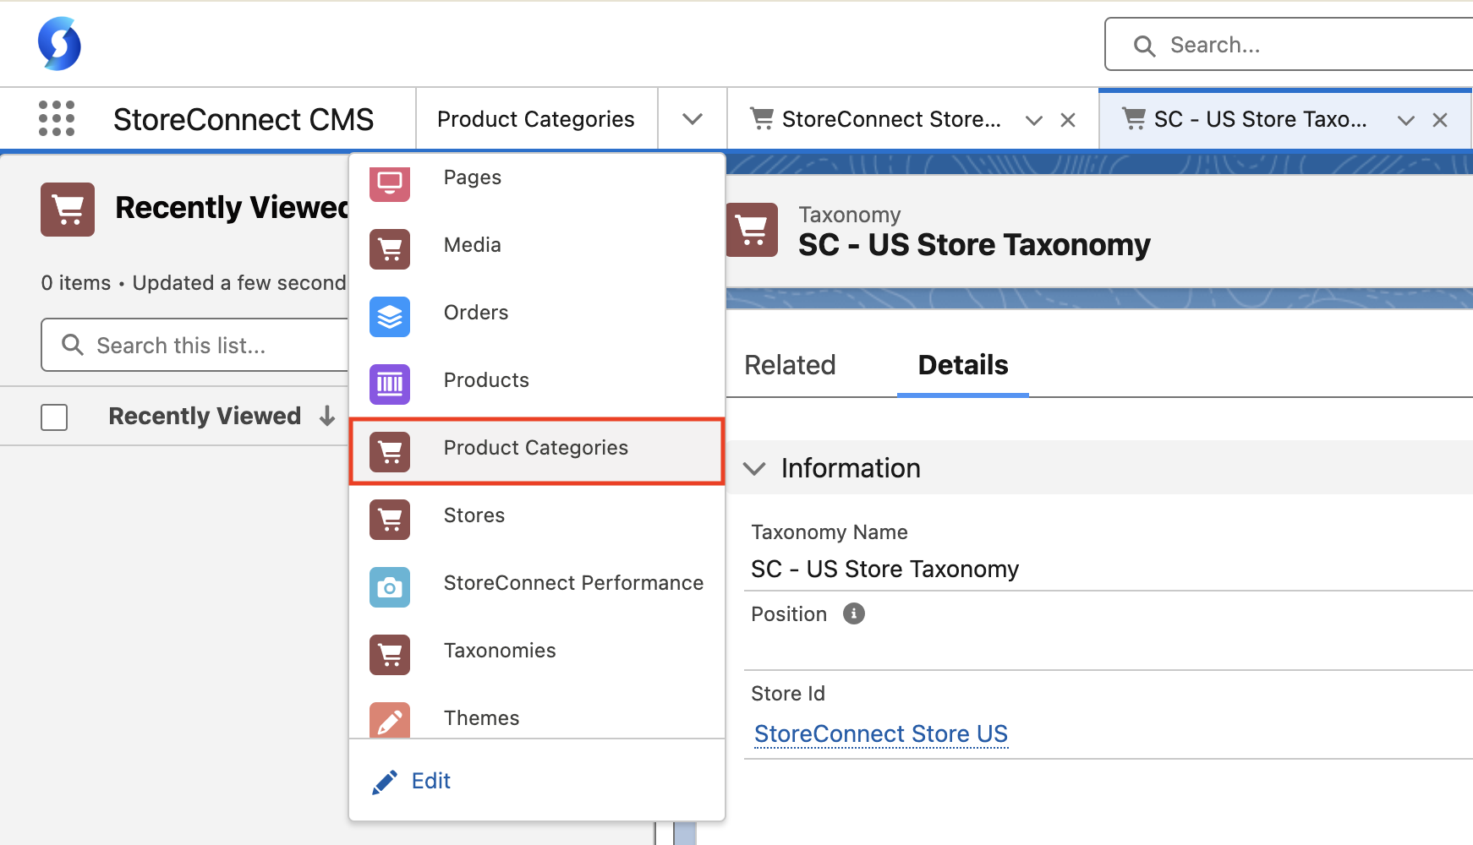1473x845 pixels.
Task: Click the Stores cart icon
Action: [x=390, y=520]
